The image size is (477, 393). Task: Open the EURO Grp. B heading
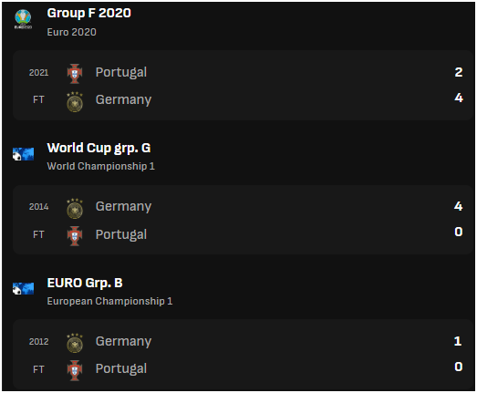pyautogui.click(x=85, y=284)
